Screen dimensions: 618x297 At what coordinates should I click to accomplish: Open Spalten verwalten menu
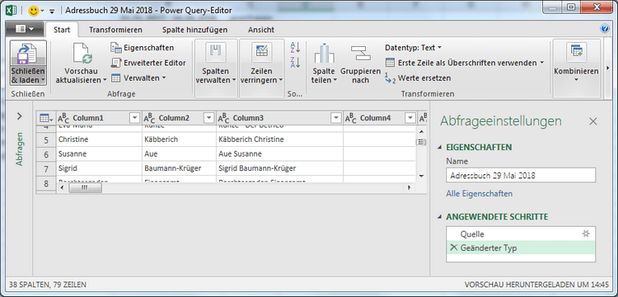pos(216,68)
